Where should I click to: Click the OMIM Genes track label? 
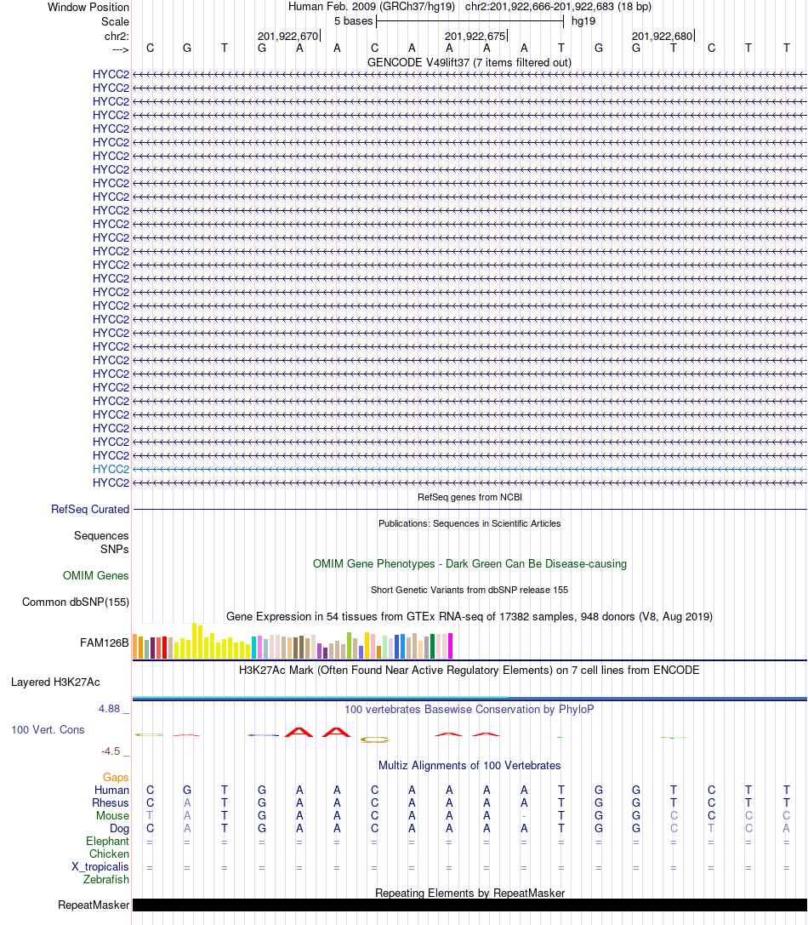[96, 576]
